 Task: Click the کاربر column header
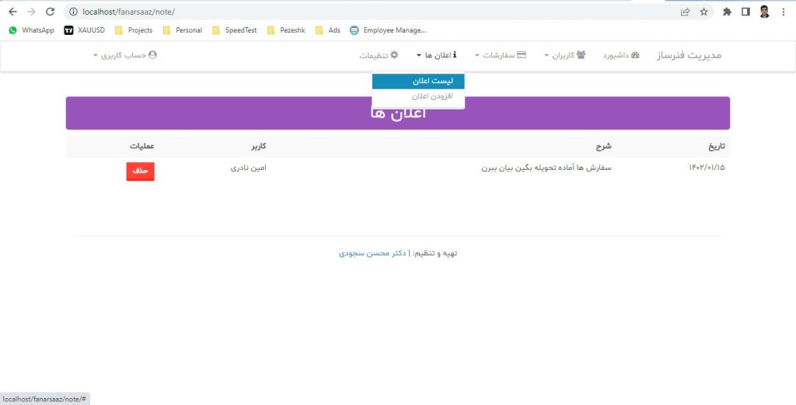258,147
